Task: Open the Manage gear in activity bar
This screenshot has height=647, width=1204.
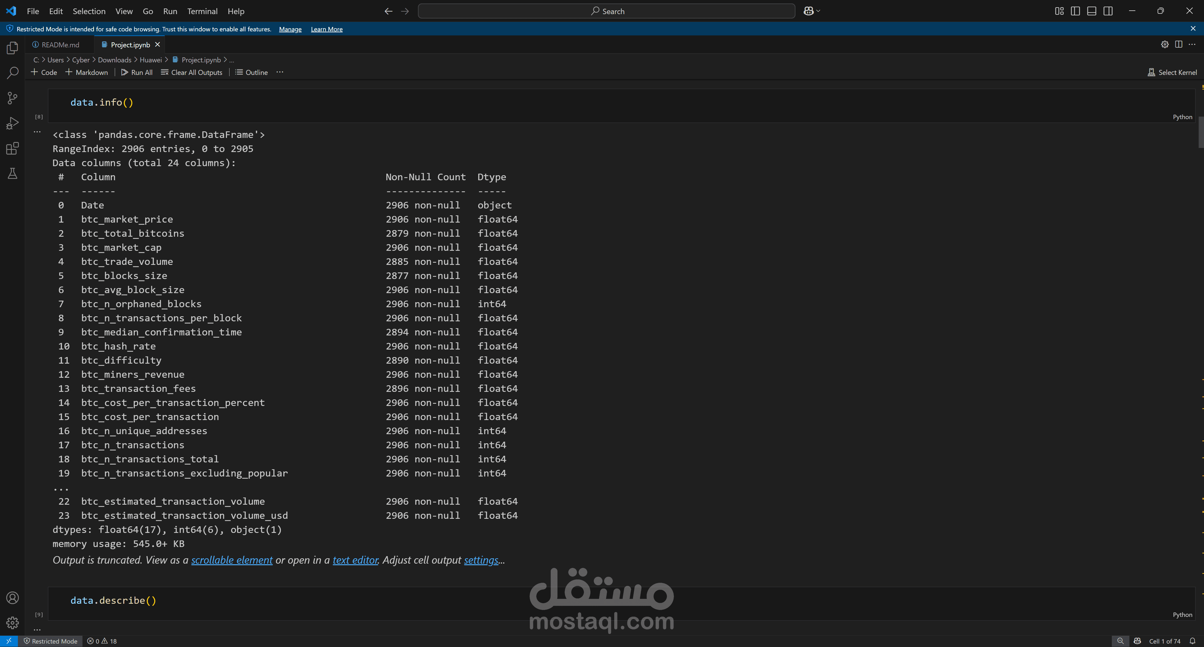Action: click(13, 623)
